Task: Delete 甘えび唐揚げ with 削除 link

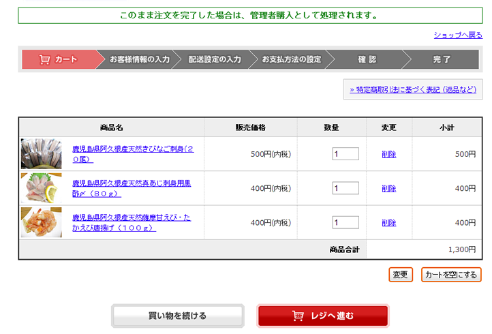Action: point(389,223)
